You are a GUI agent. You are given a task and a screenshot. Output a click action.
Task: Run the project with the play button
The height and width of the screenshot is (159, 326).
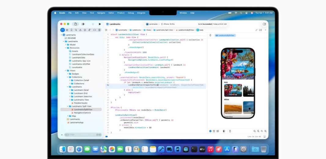coord(100,24)
